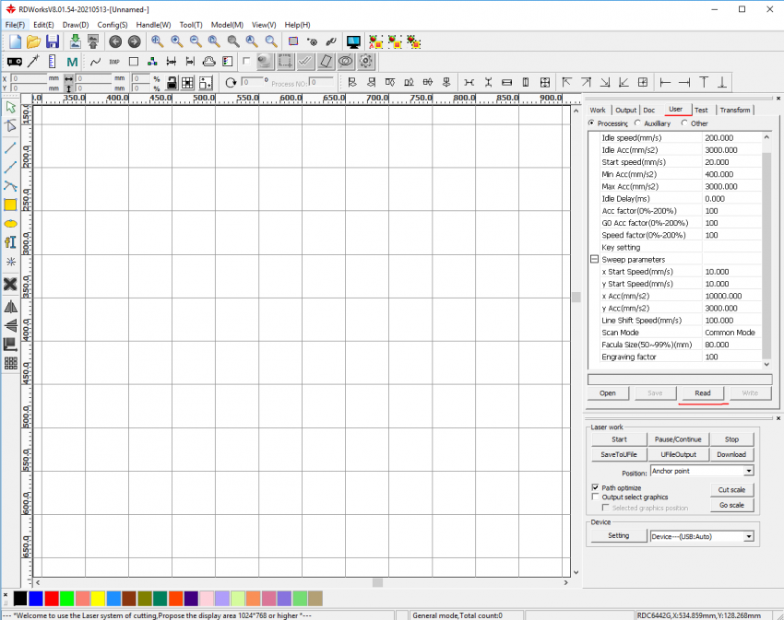The height and width of the screenshot is (620, 784).
Task: Switch to the Transform tab
Action: tap(735, 111)
